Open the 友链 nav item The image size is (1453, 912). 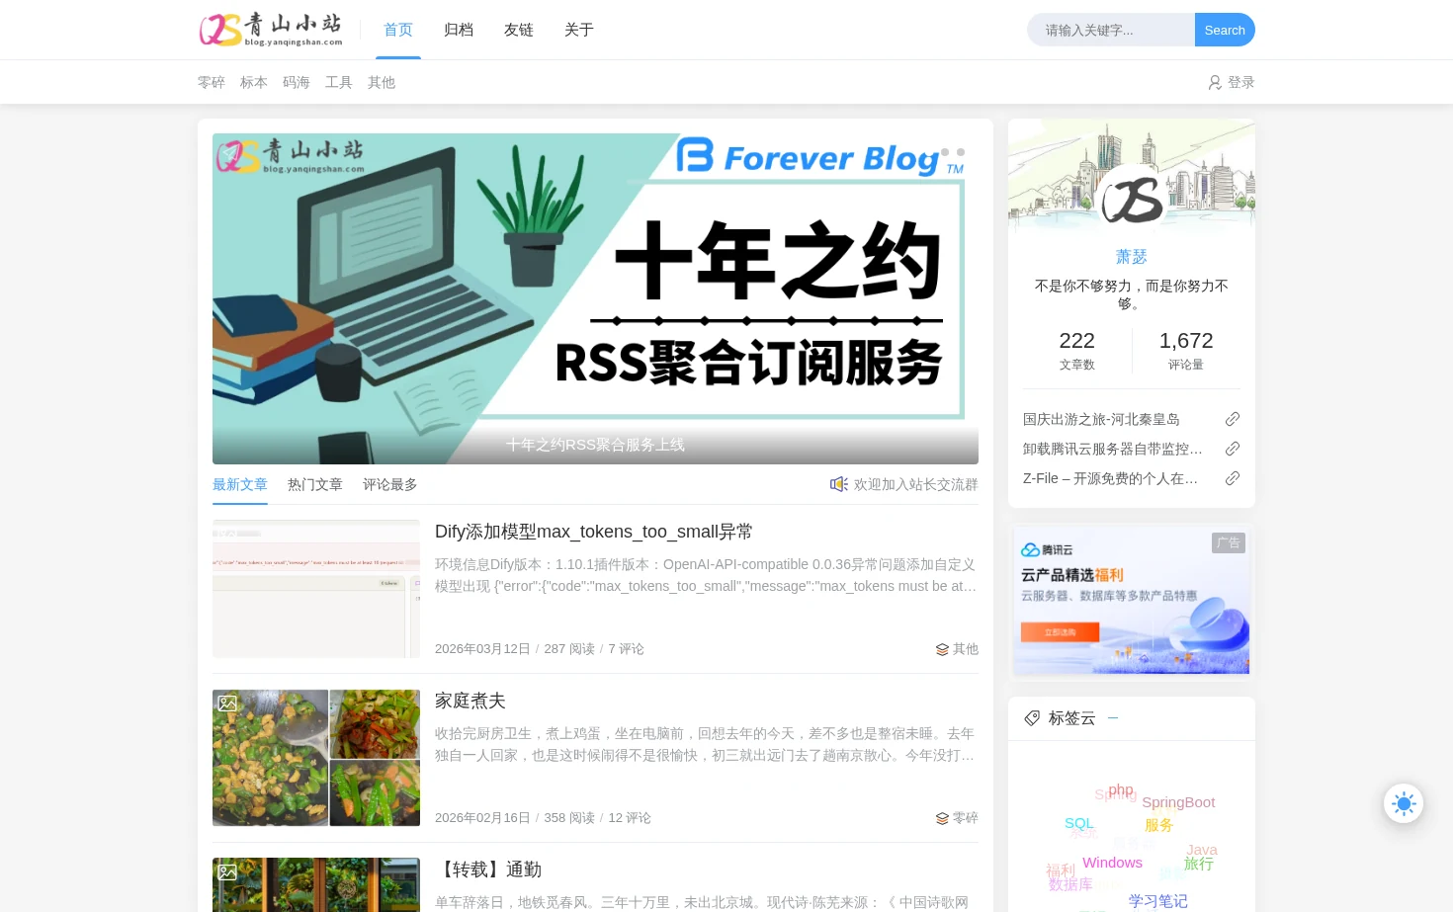tap(519, 30)
